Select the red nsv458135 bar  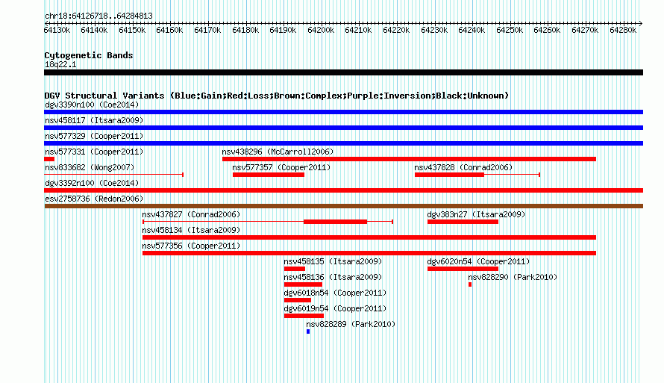coord(295,269)
